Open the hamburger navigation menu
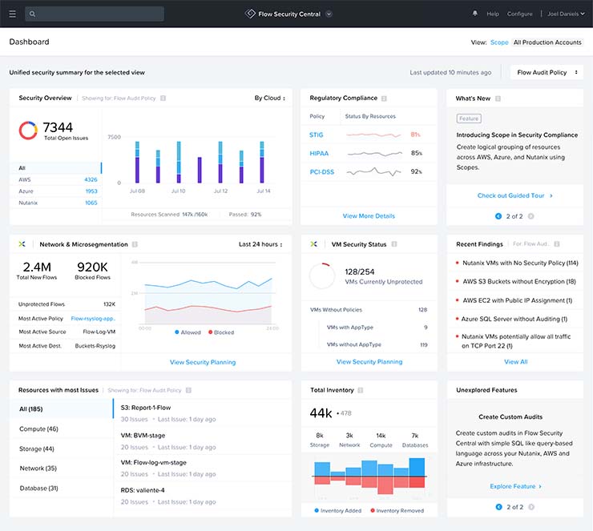 (x=12, y=14)
